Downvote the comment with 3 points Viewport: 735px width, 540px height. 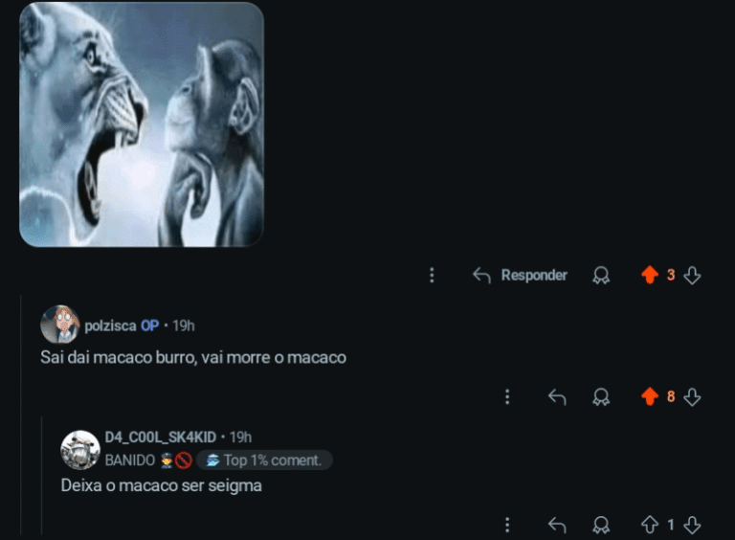[x=692, y=275]
